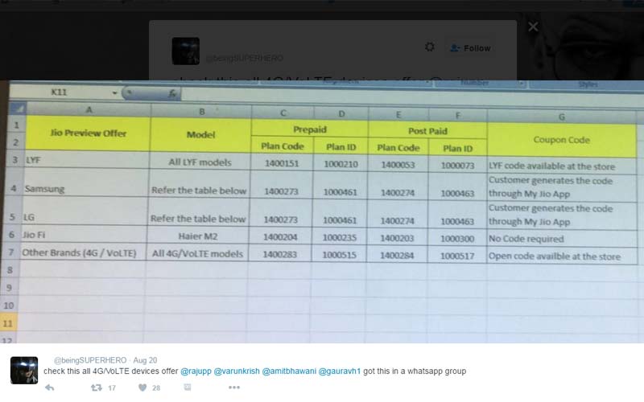644x402 pixels.
Task: Select column F header
Action: pos(457,116)
